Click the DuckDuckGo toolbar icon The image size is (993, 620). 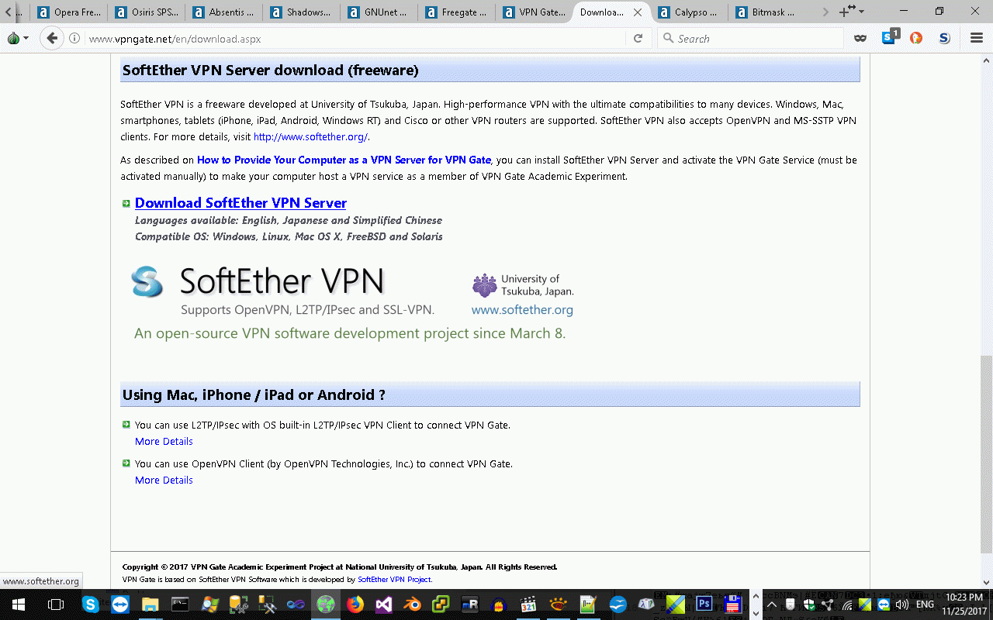[916, 38]
